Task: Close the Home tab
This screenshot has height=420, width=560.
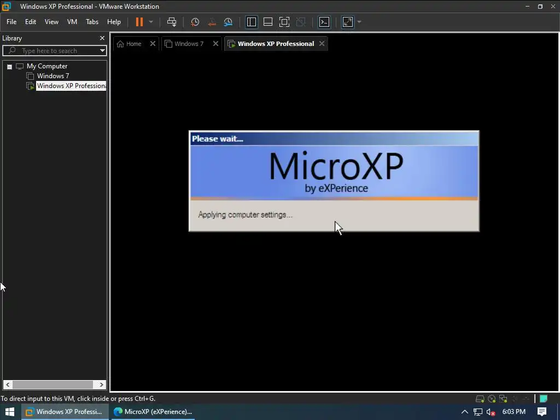Action: (x=153, y=44)
